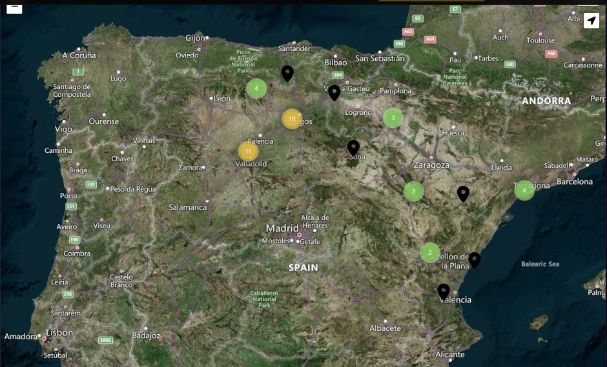Select the black pin at Valencia
Image resolution: width=607 pixels, height=367 pixels.
[x=444, y=292]
